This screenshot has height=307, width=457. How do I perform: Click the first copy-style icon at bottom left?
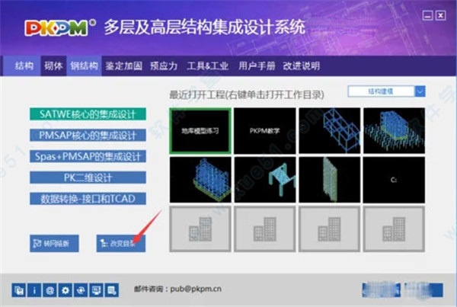17,289
